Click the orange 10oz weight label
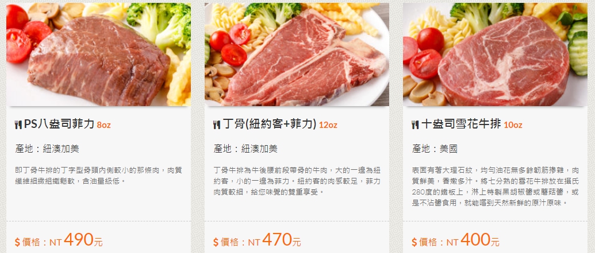Screen dimensions: 595x253 (x=513, y=125)
